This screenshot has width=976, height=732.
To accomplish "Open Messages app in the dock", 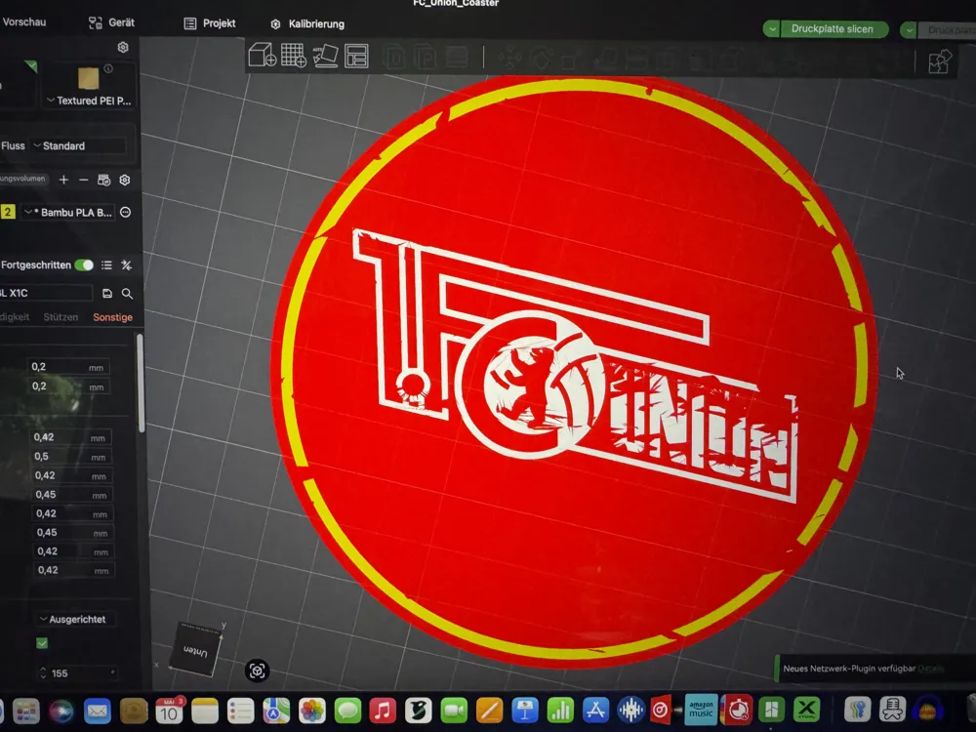I will tap(347, 711).
